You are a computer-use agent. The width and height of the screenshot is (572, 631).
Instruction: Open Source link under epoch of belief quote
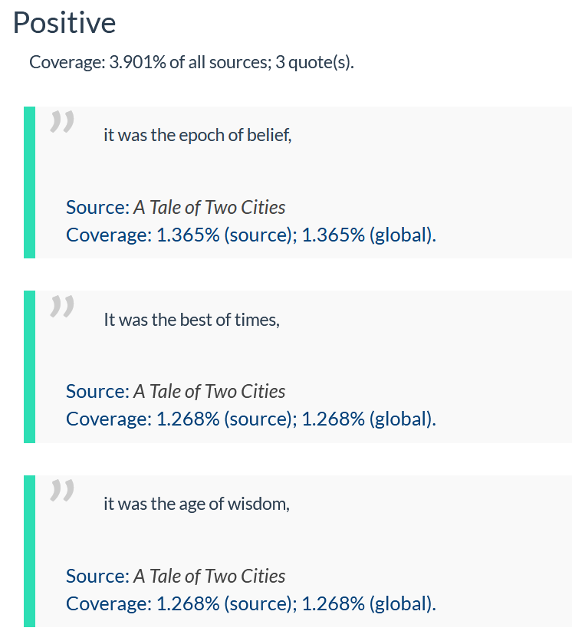[x=176, y=208]
